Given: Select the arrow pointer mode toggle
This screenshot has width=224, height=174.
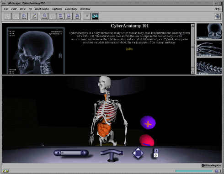Looking at the screenshot, I should pyautogui.click(x=156, y=151).
